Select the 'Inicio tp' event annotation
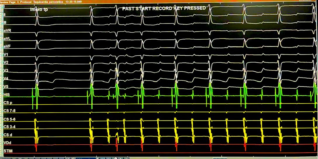Image resolution: width=318 pixels, height=159 pixels. pos(39,10)
